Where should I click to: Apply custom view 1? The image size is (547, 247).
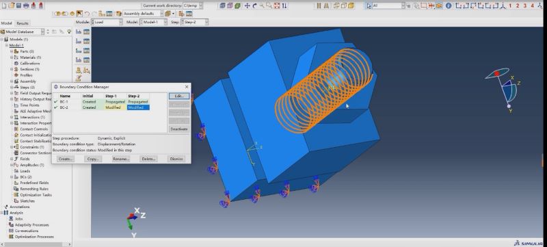510,5
